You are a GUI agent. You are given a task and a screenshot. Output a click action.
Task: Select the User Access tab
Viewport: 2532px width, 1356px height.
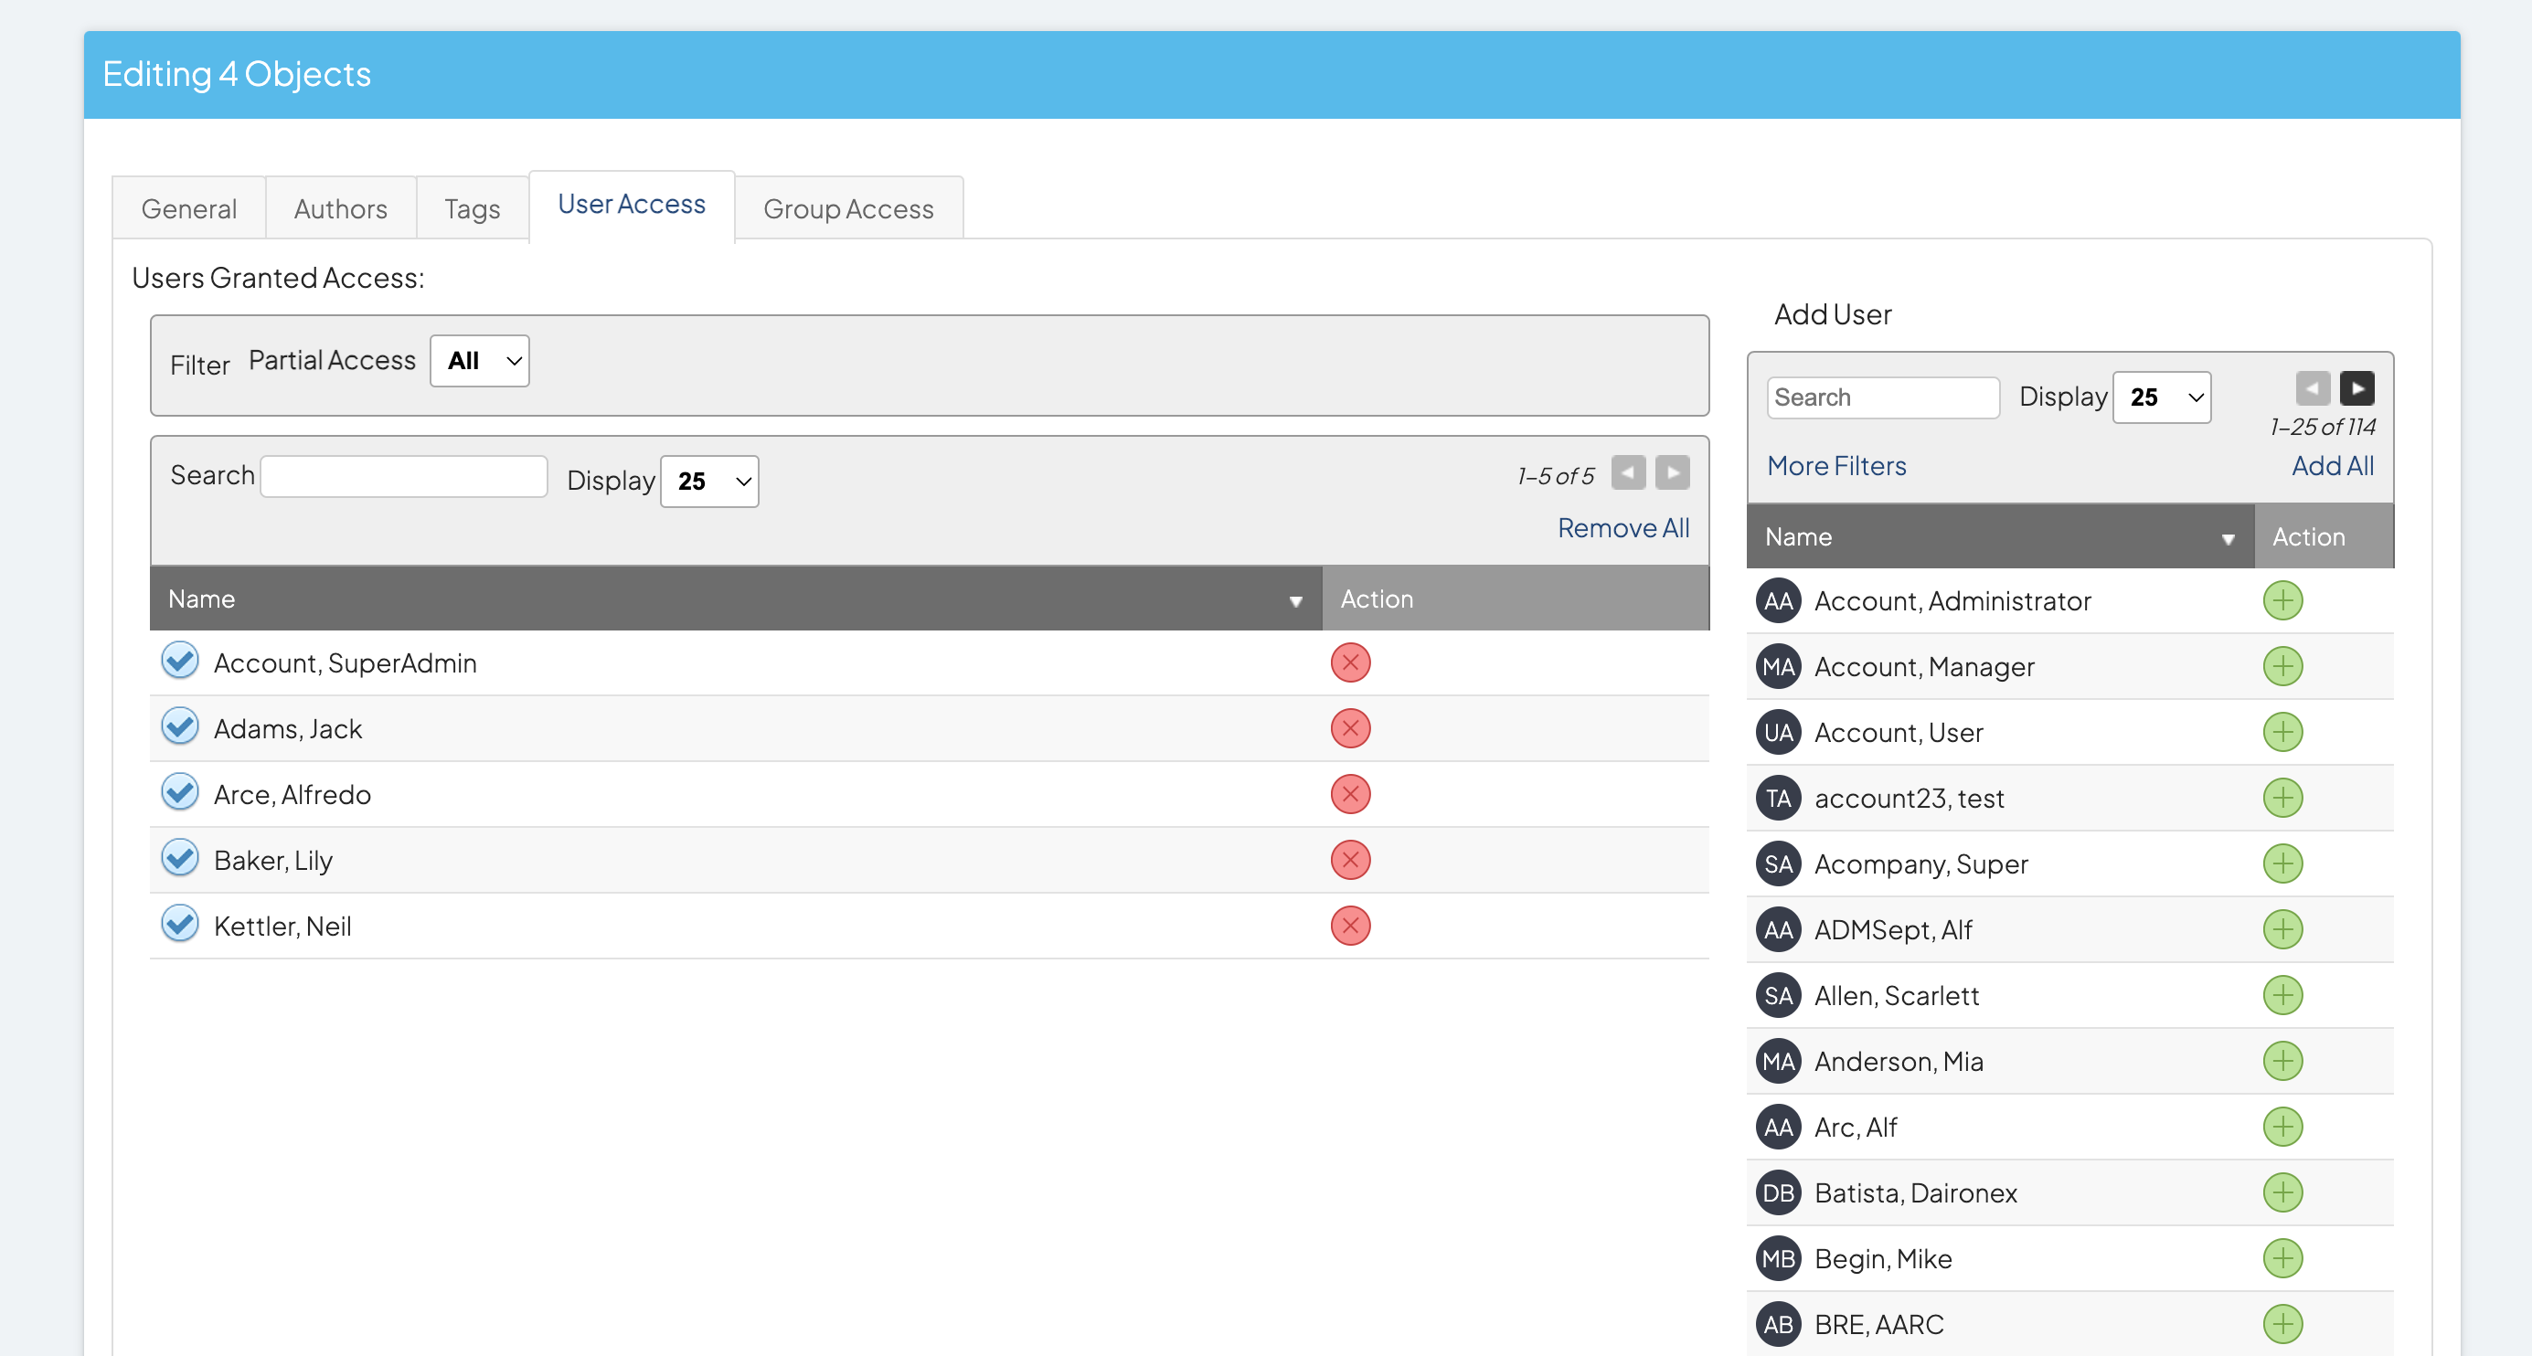pos(632,205)
